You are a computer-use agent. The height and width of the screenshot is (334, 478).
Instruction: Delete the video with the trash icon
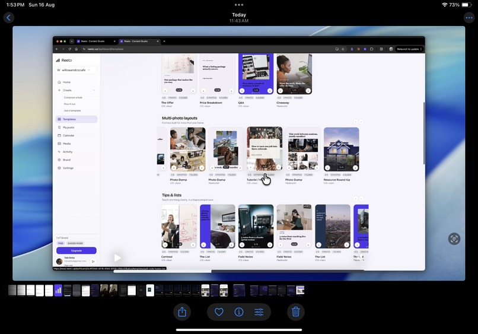(296, 311)
